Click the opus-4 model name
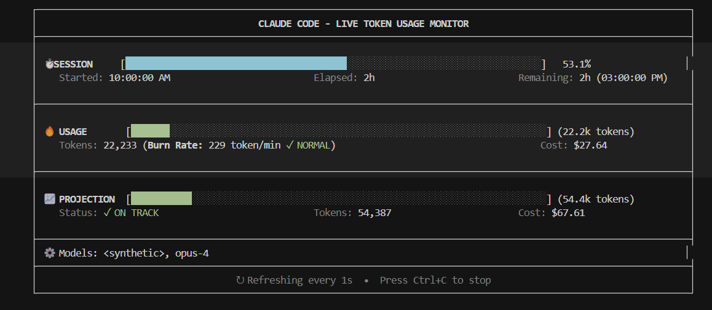The width and height of the screenshot is (712, 310). [192, 253]
